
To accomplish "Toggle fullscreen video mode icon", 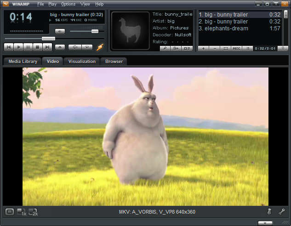I will point(10,212).
